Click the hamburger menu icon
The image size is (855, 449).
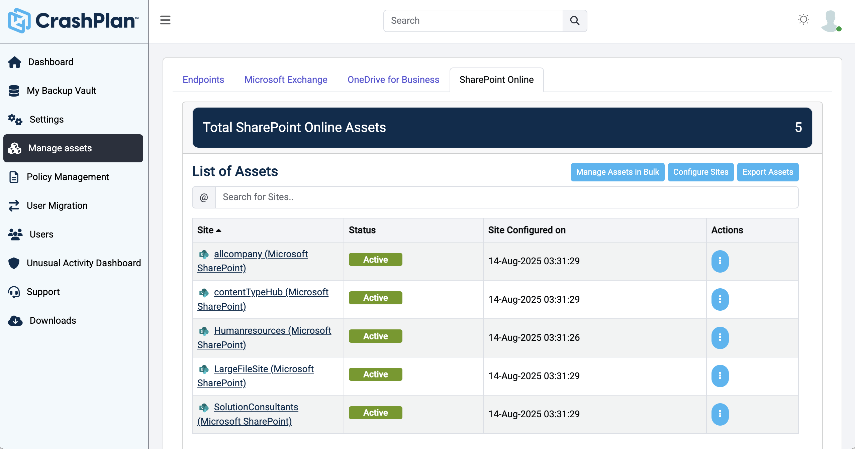pyautogui.click(x=165, y=20)
